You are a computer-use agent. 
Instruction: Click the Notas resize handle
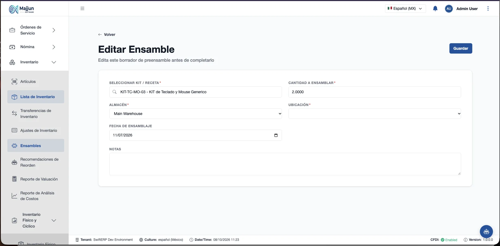[x=459, y=173]
